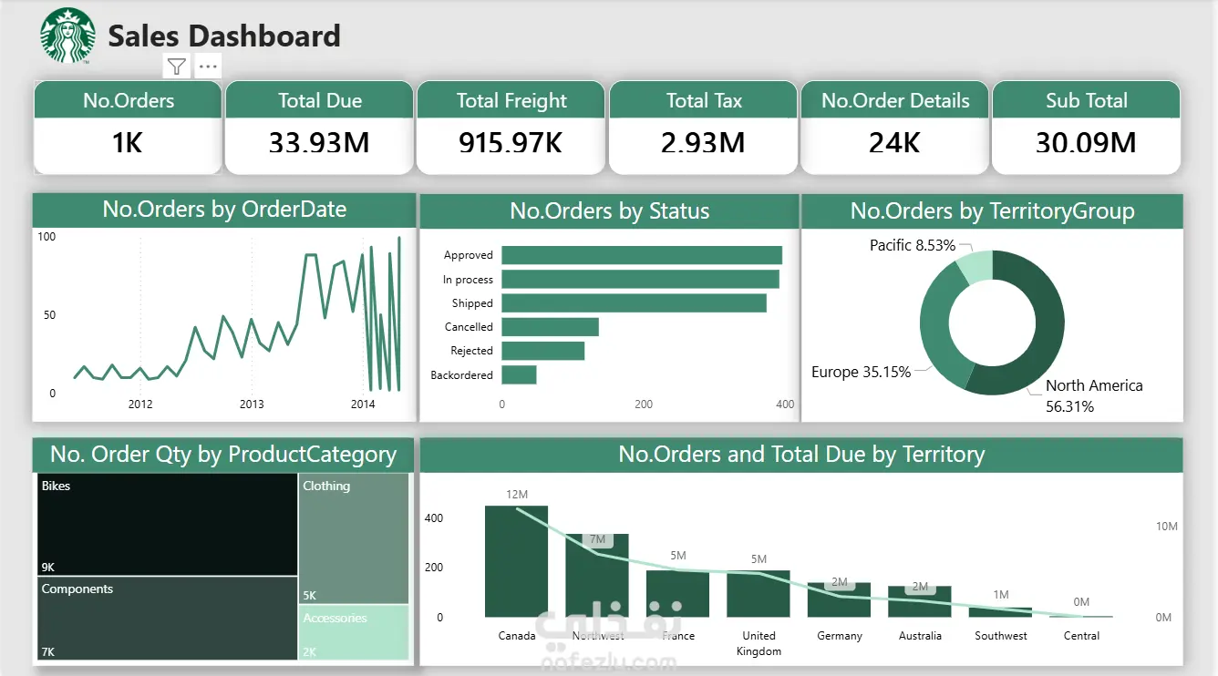
Task: Click the Components treemap tile
Action: click(x=168, y=619)
